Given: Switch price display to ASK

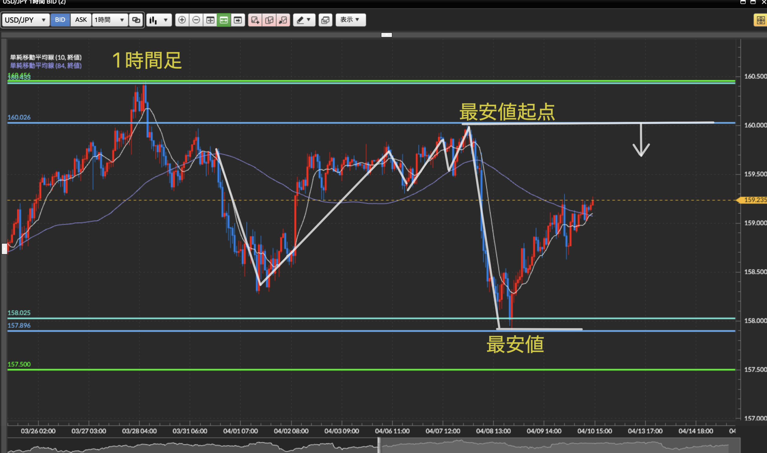Looking at the screenshot, I should tap(81, 20).
